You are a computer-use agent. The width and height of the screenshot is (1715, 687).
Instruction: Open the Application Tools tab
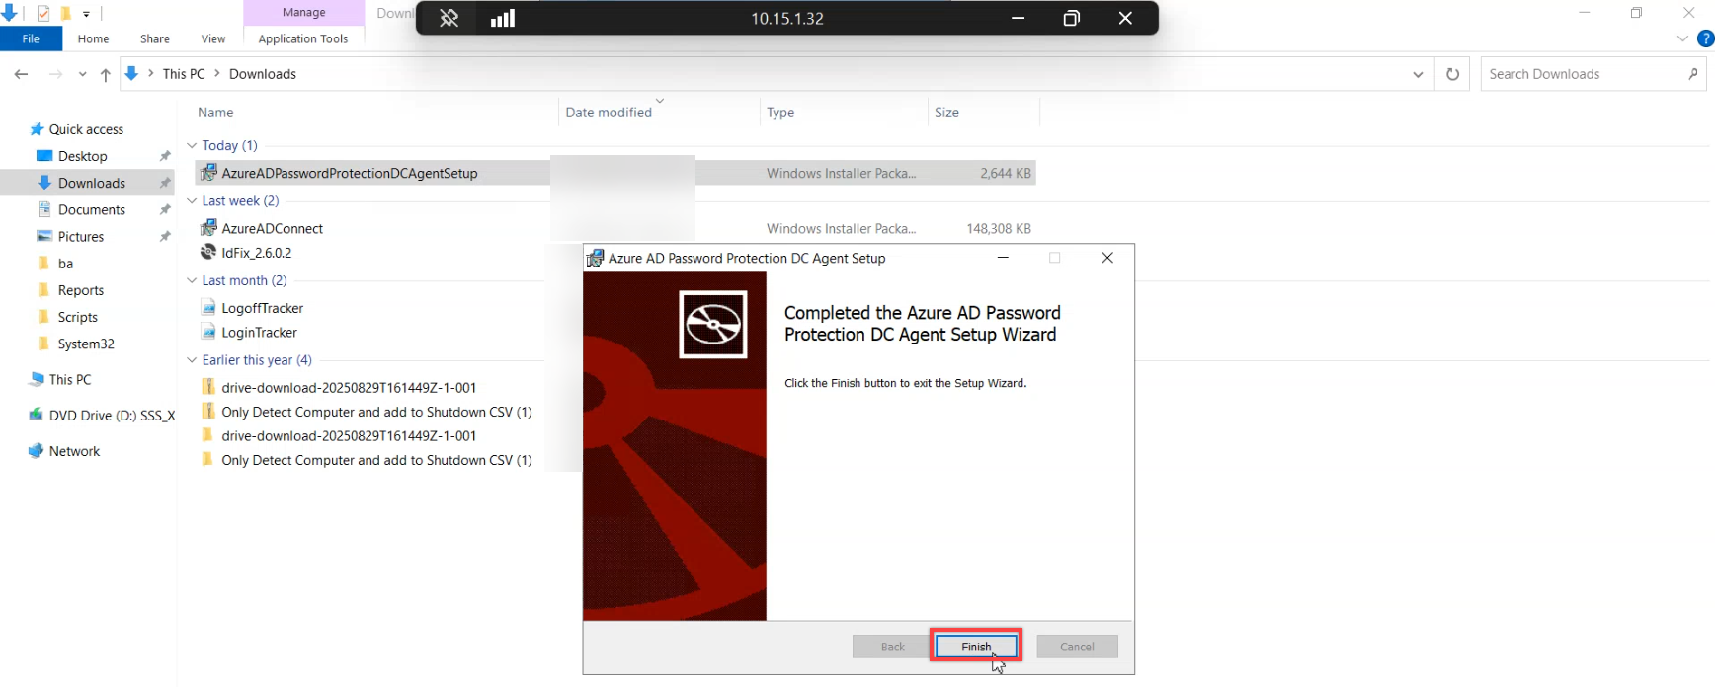(x=303, y=38)
